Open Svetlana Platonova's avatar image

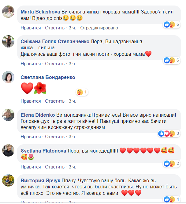8,150
